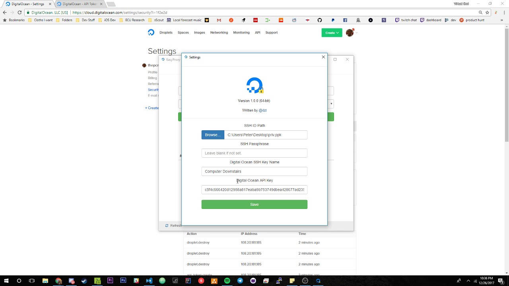Click the Refresh icon in the EasyProxy window
The height and width of the screenshot is (286, 509).
(167, 226)
